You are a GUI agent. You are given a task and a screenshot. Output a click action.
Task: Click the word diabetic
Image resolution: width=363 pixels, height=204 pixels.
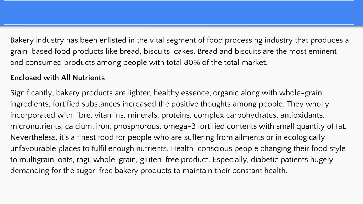coord(266,160)
